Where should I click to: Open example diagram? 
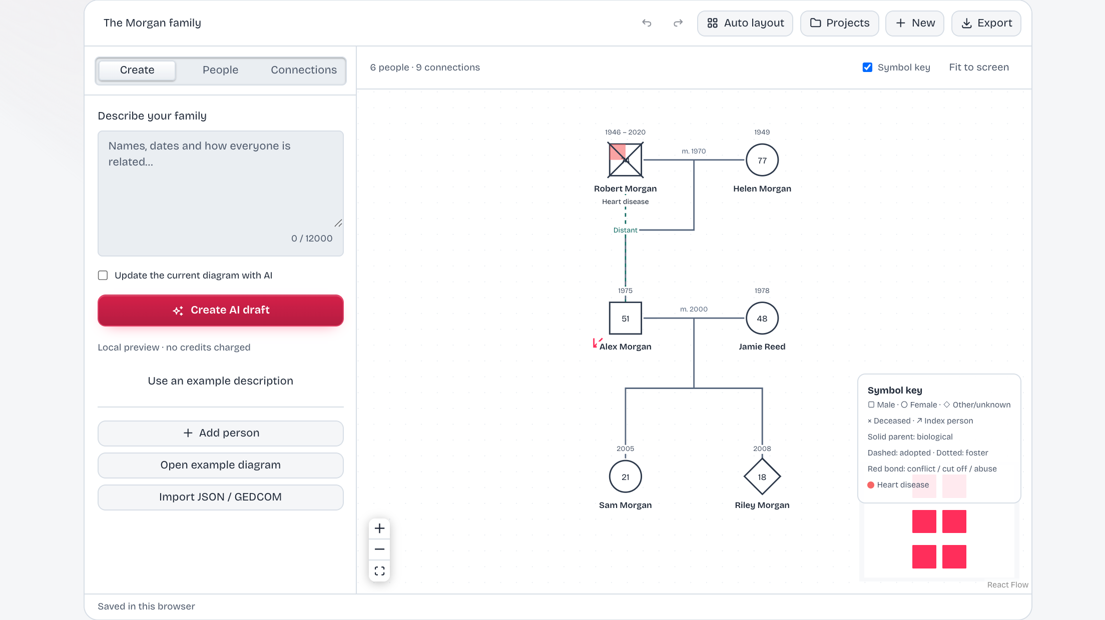(x=221, y=465)
